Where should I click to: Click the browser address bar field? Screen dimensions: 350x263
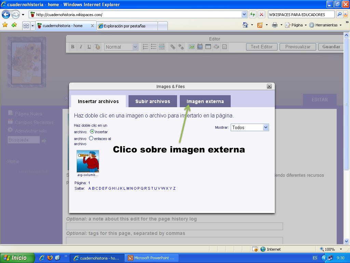[x=135, y=14]
